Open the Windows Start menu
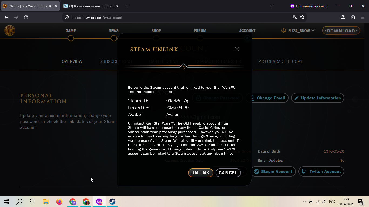This screenshot has width=369, height=207. (x=6, y=202)
